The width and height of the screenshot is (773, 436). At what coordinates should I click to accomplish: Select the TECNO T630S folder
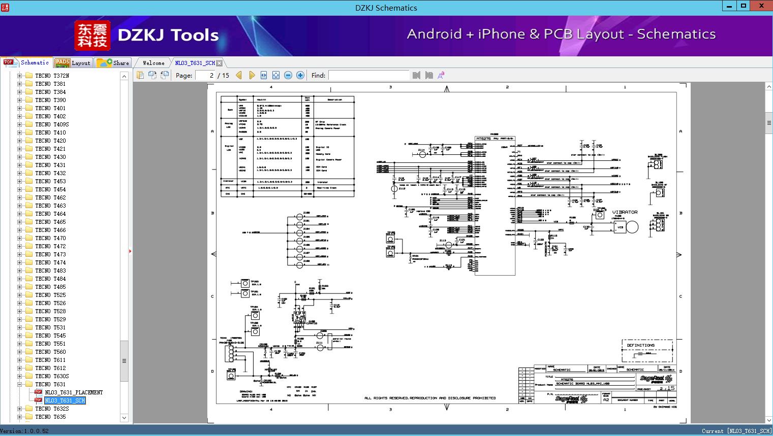tap(52, 376)
